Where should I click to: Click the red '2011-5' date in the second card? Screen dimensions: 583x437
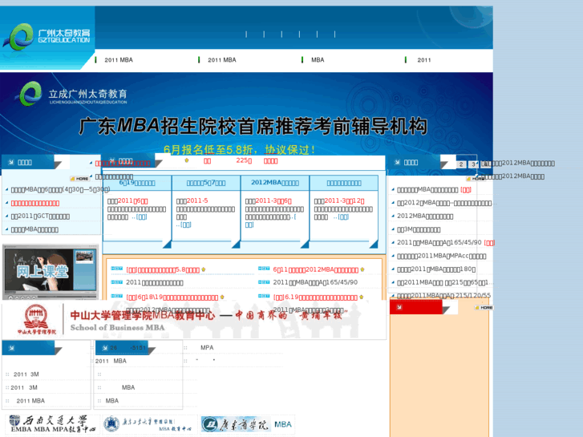point(197,200)
